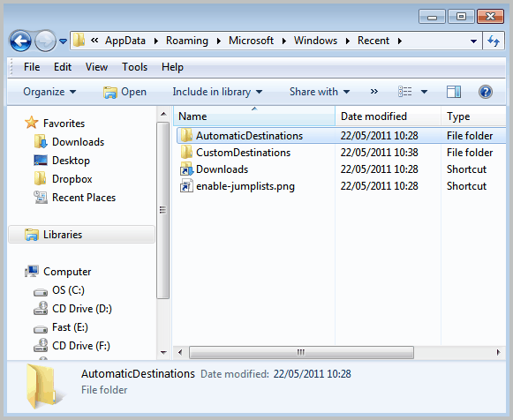Change your view icon
The width and height of the screenshot is (513, 420).
404,92
